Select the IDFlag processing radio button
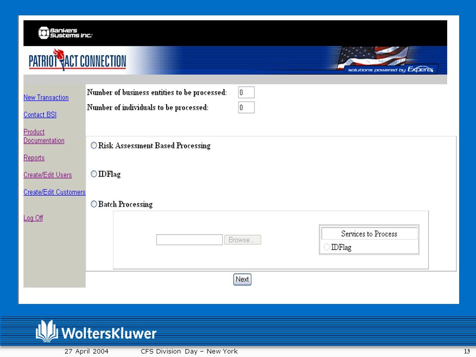Screen dimensions: 476x357 (x=94, y=174)
